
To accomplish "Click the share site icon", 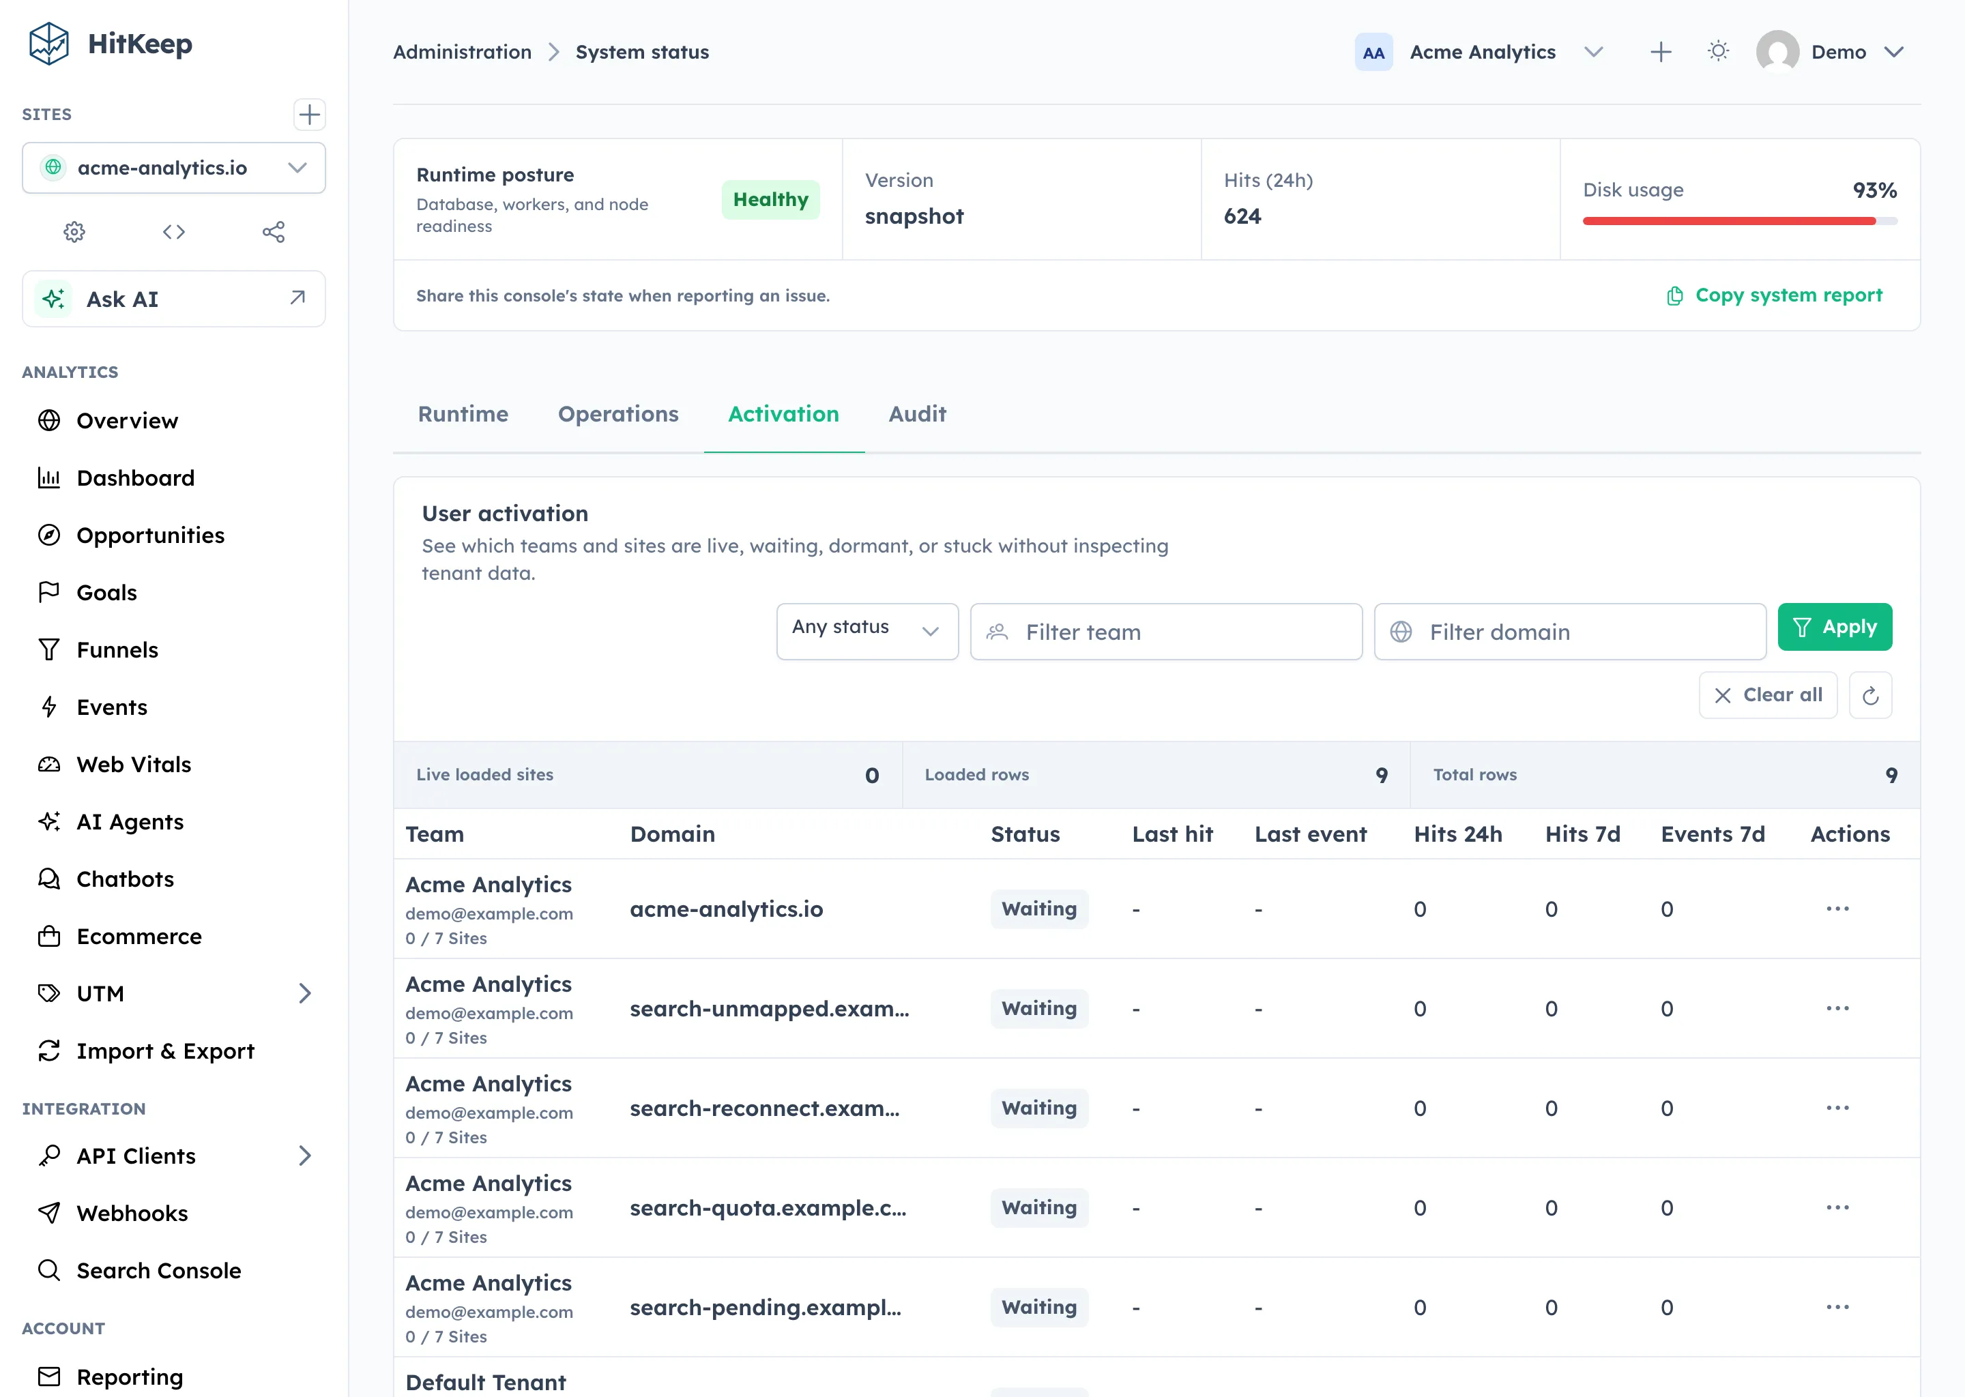I will pyautogui.click(x=274, y=231).
